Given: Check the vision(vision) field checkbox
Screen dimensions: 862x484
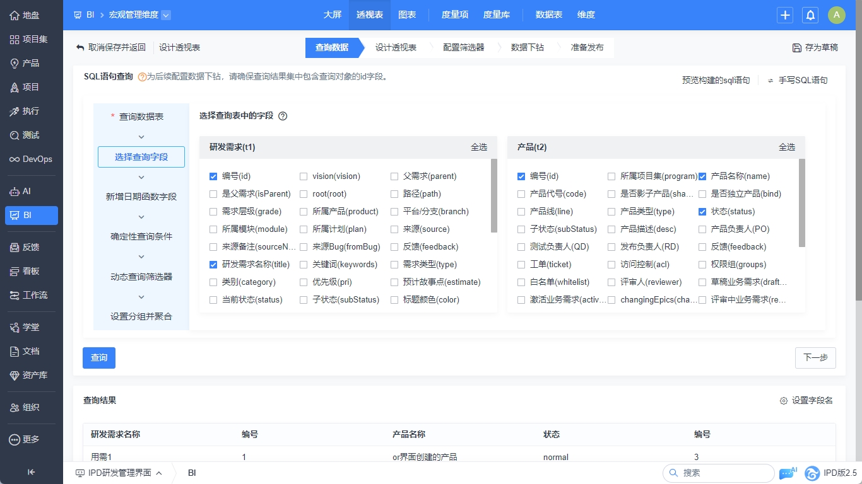Looking at the screenshot, I should (304, 176).
